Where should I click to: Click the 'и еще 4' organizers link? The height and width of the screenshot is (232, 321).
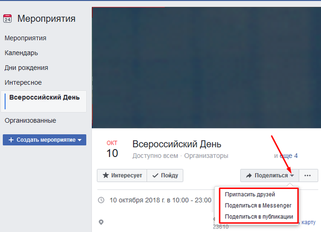point(286,156)
